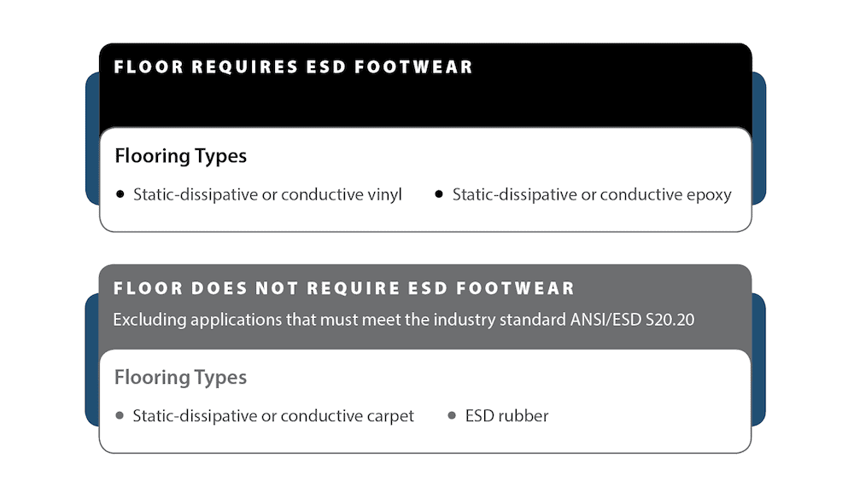Click the black bullet before conductive vinyl

120,194
